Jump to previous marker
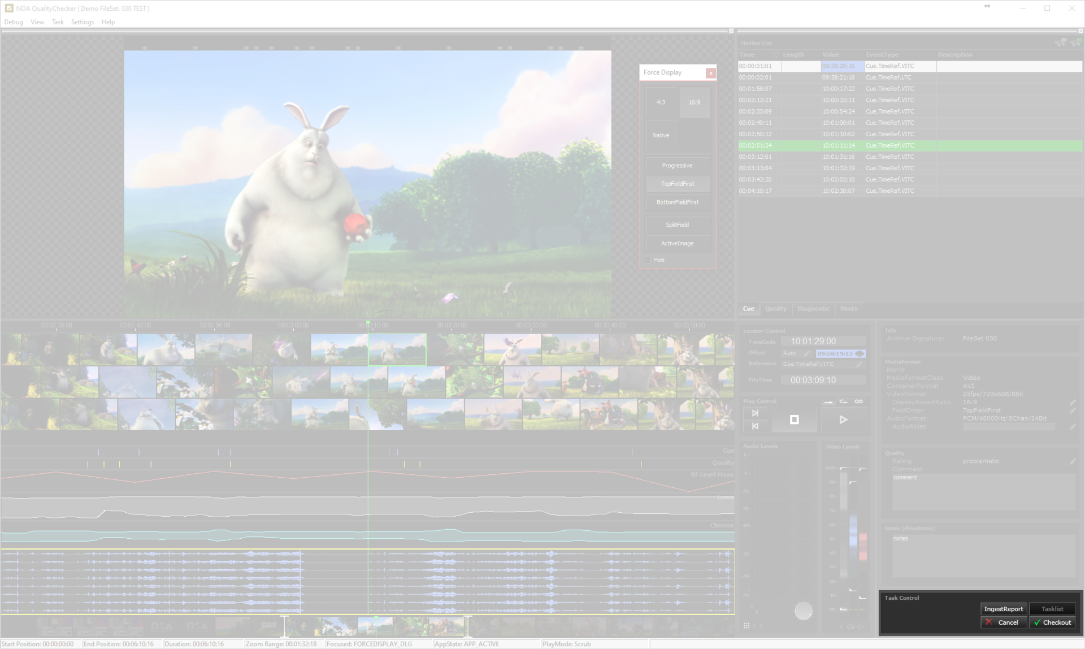 [755, 426]
